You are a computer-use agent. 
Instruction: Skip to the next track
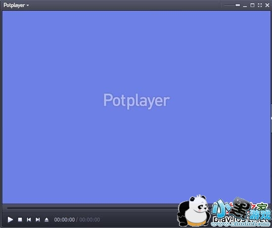point(38,220)
